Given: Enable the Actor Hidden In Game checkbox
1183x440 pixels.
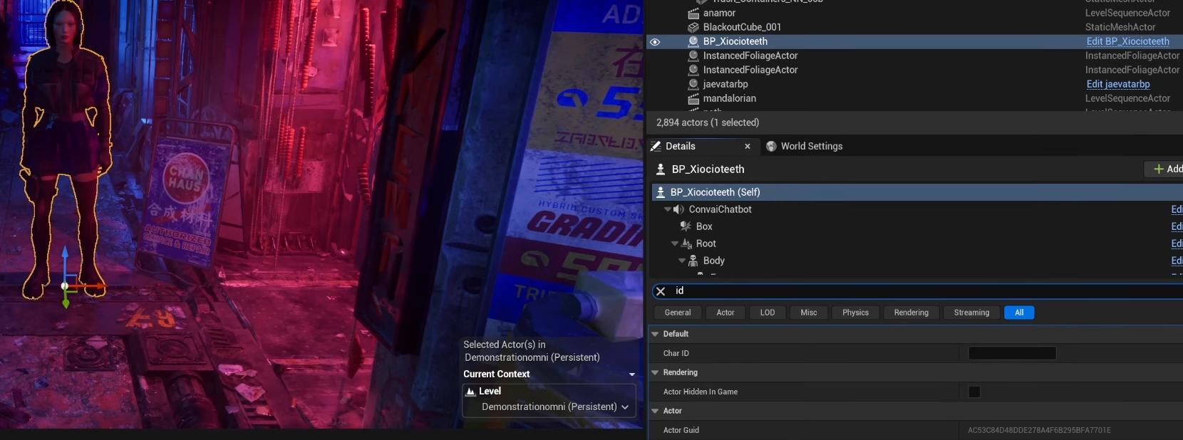Looking at the screenshot, I should click(974, 392).
